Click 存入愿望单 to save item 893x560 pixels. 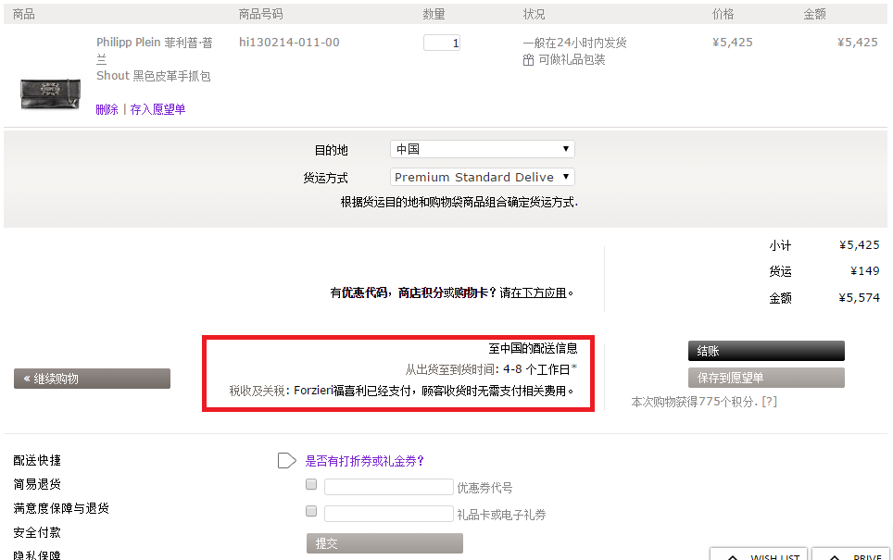[x=157, y=109]
